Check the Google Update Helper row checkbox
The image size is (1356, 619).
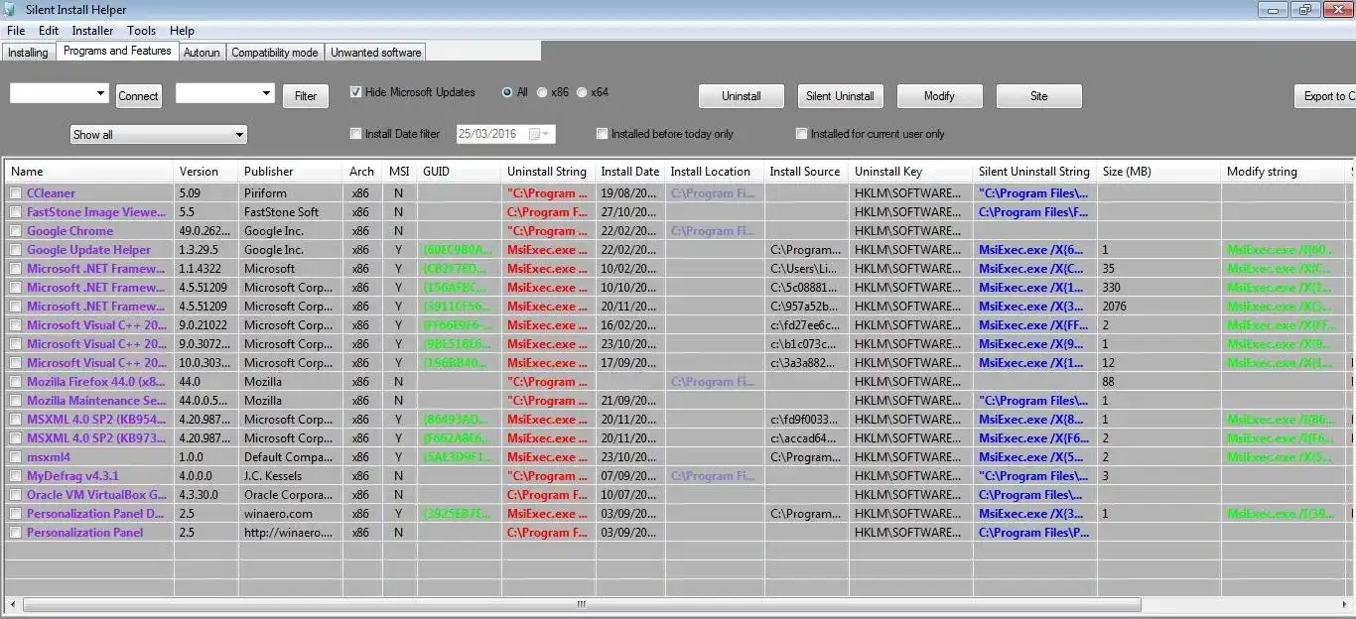[15, 250]
